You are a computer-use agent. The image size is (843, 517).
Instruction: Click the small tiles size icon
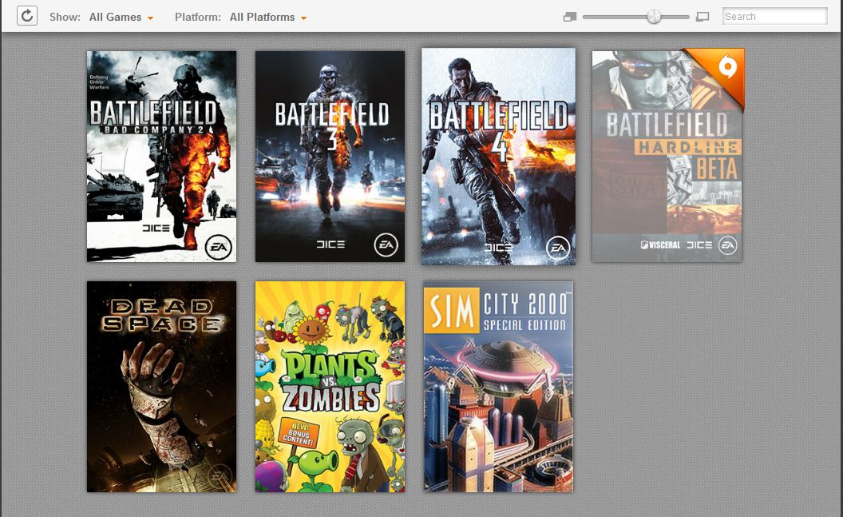(x=570, y=18)
